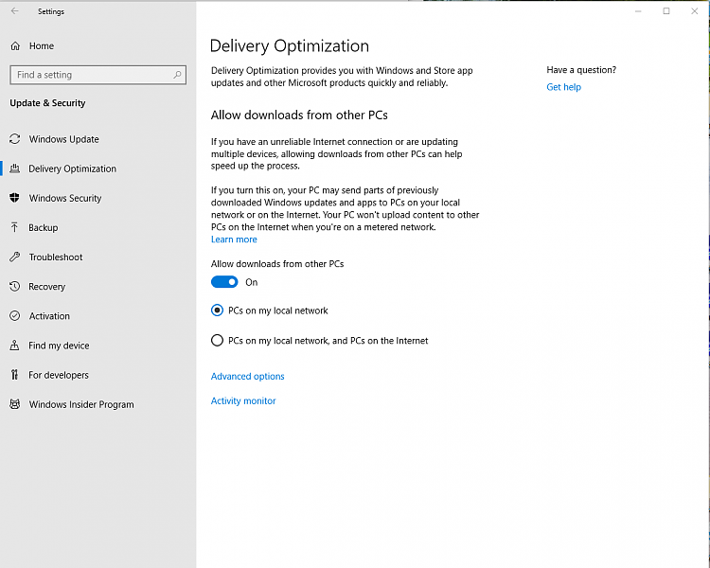Click the Home house icon
Viewport: 710px width, 568px height.
[x=15, y=45]
